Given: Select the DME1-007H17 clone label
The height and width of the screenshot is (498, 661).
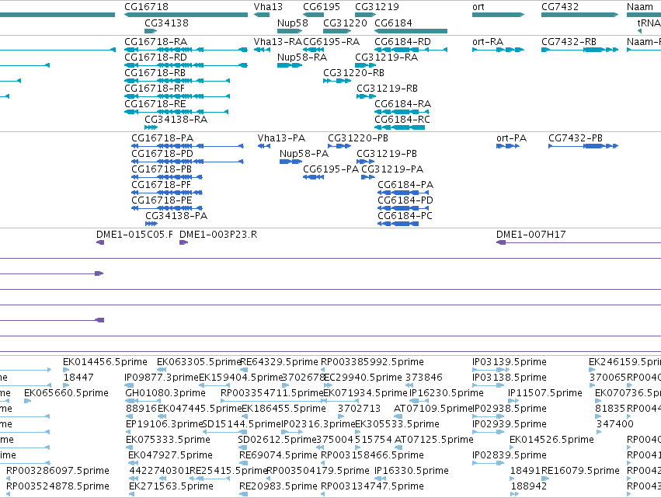Looking at the screenshot, I should (x=531, y=235).
